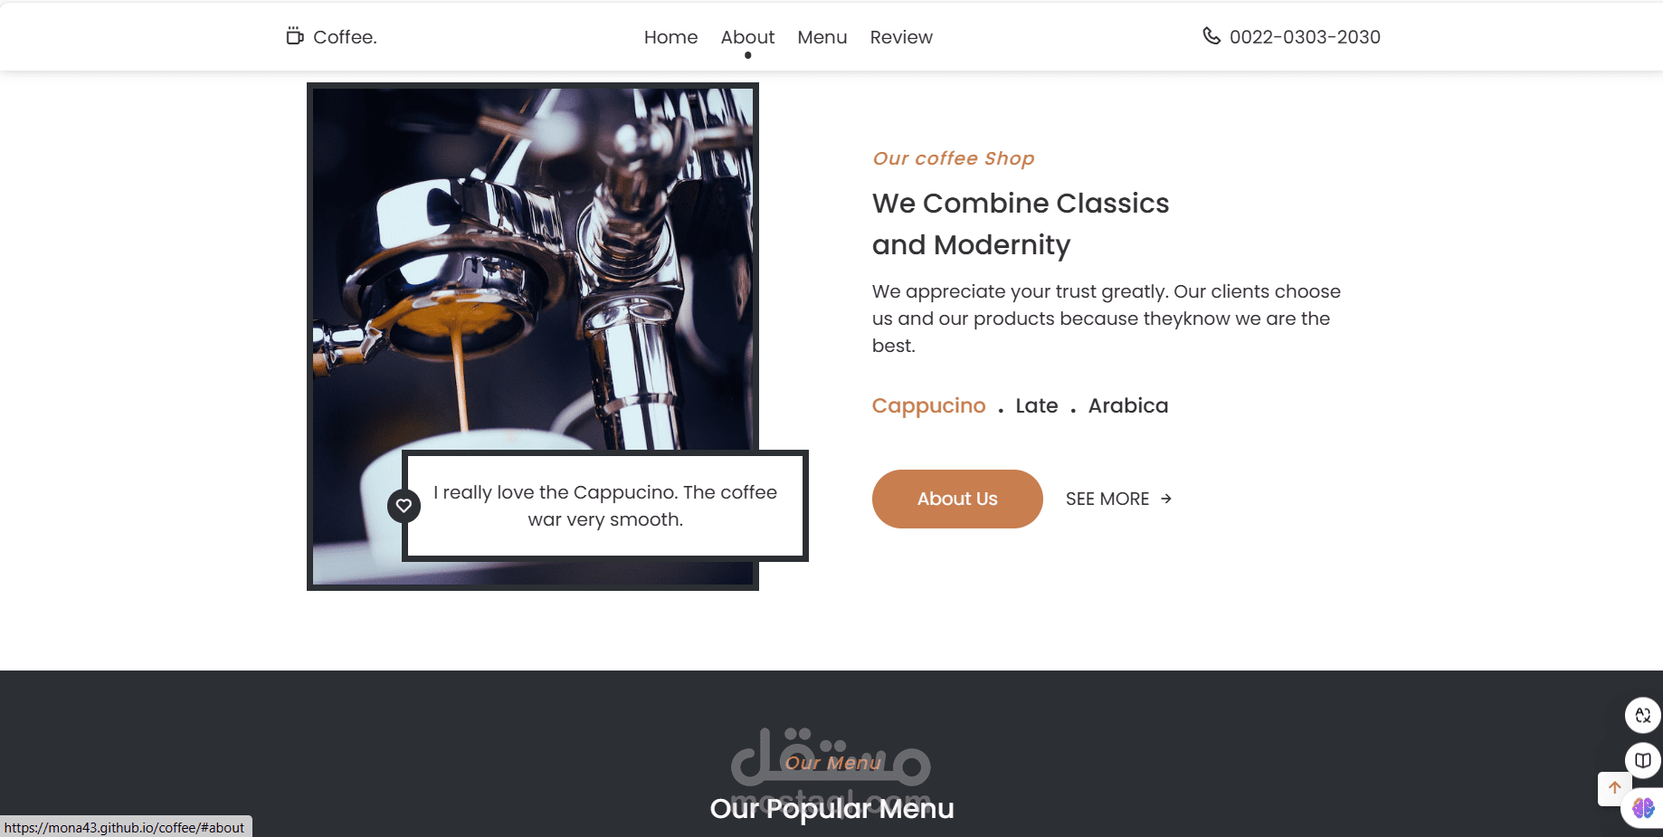1663x837 pixels.
Task: Open the translate floating icon
Action: [x=1643, y=715]
